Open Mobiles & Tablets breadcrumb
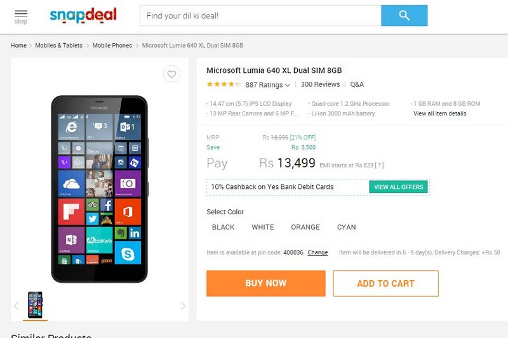Screen dimensions: 508x338 pyautogui.click(x=58, y=45)
